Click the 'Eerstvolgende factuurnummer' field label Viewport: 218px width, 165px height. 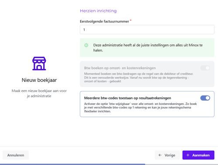tap(104, 21)
